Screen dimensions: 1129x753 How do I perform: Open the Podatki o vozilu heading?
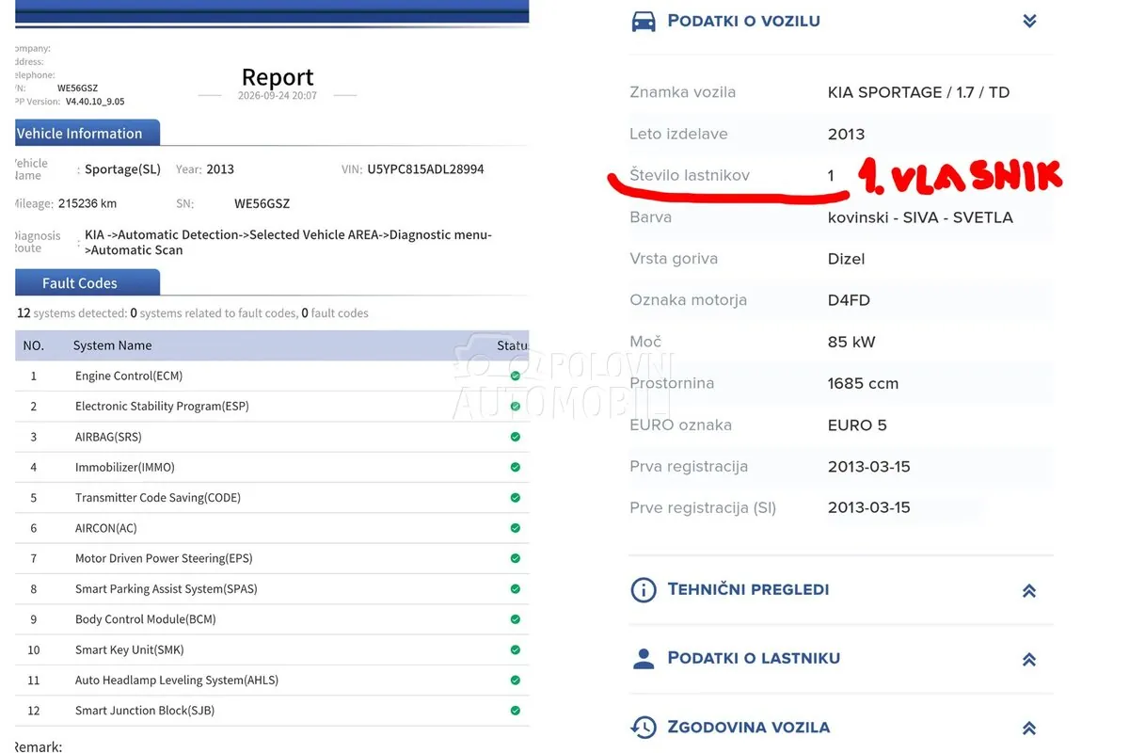tap(743, 21)
